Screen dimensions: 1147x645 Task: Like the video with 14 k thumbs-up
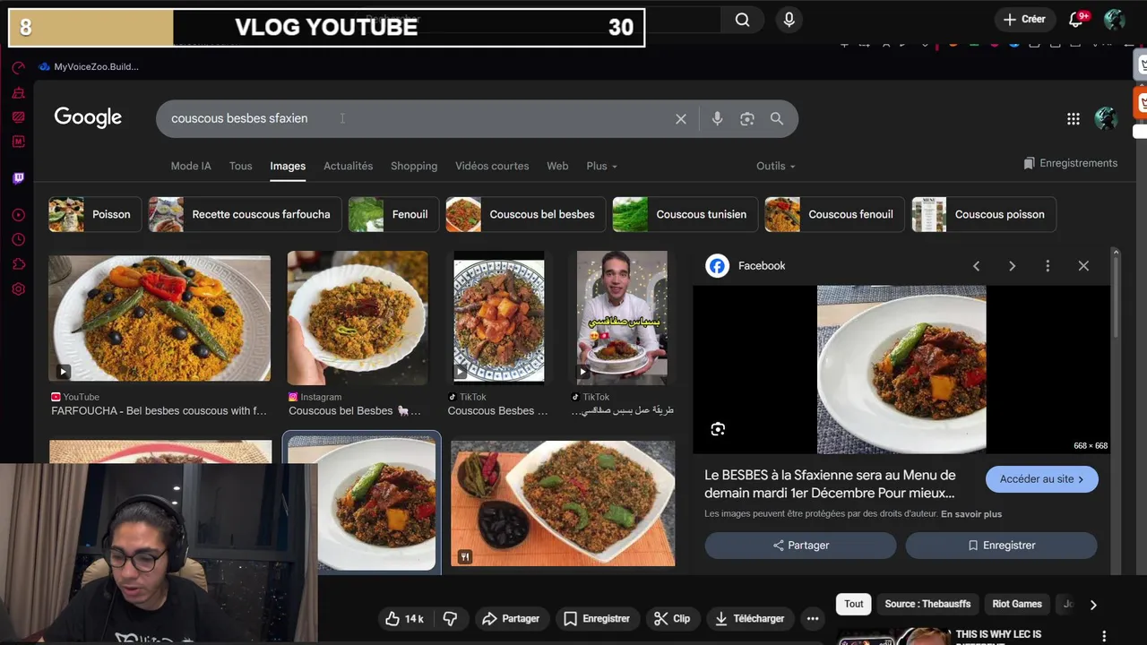(403, 618)
